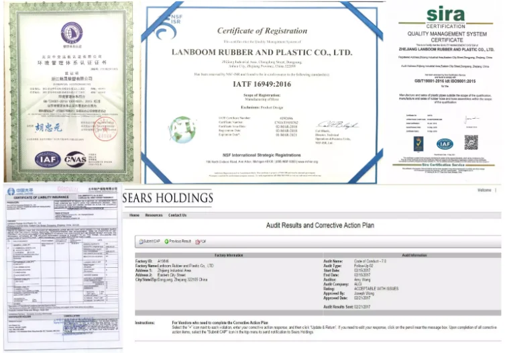This screenshot has width=505, height=353.
Task: Click the Submit CAP toolbar label
Action: click(x=152, y=242)
